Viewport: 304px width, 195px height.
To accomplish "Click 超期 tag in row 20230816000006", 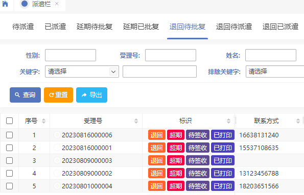I will tap(176, 135).
